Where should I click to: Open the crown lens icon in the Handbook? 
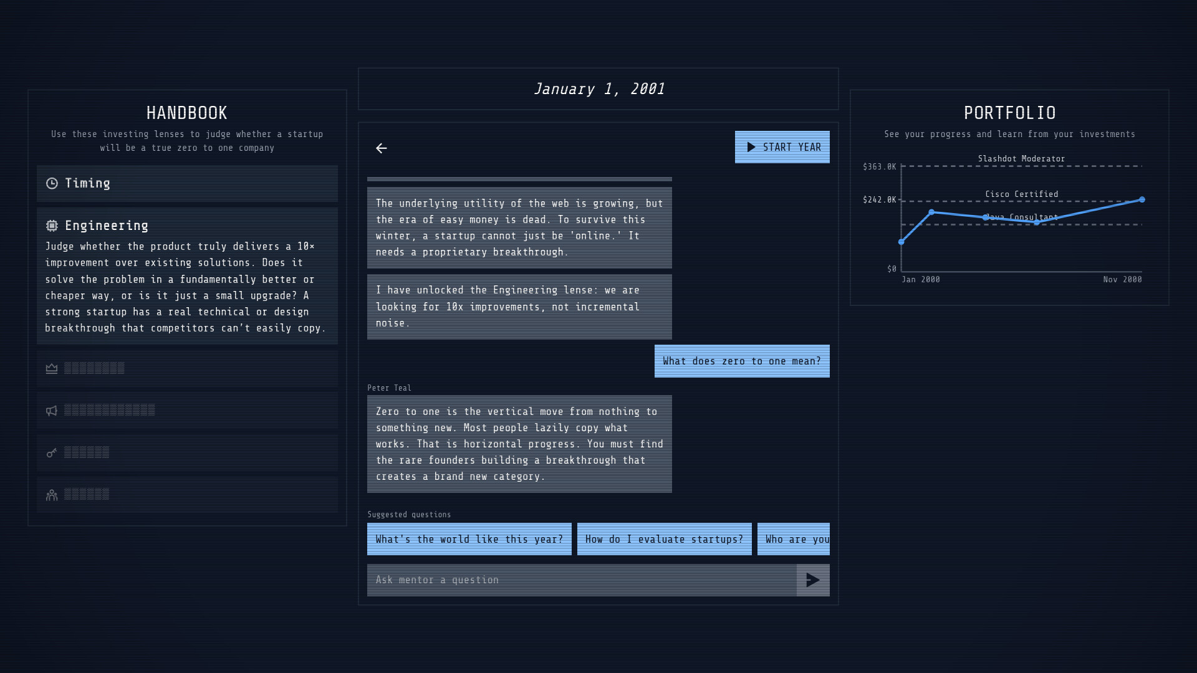click(x=52, y=368)
